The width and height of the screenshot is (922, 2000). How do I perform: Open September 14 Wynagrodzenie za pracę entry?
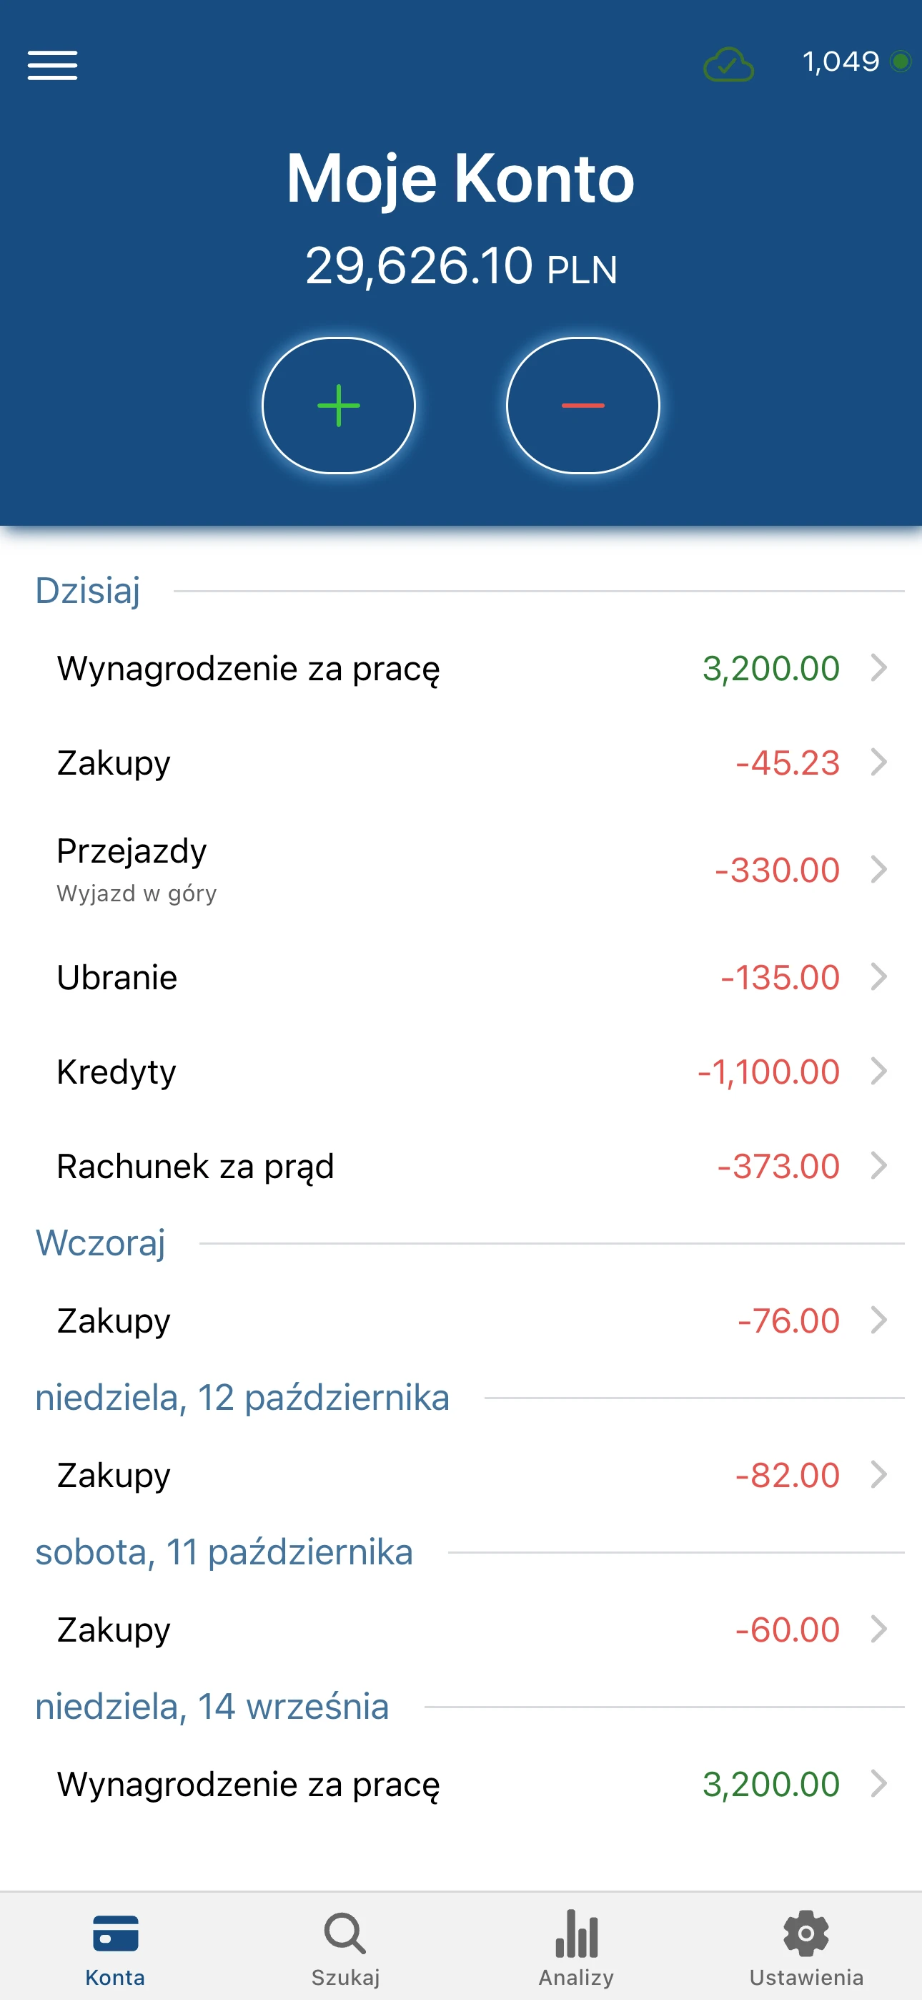pyautogui.click(x=461, y=1784)
